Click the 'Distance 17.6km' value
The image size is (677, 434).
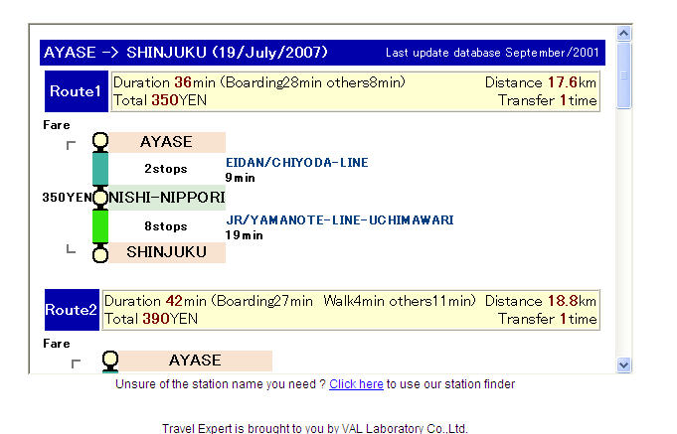(541, 82)
